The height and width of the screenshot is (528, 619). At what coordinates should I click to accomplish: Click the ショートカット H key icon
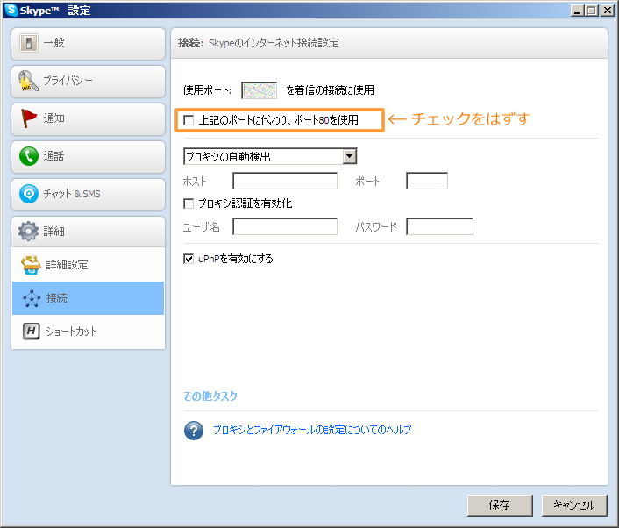[32, 332]
